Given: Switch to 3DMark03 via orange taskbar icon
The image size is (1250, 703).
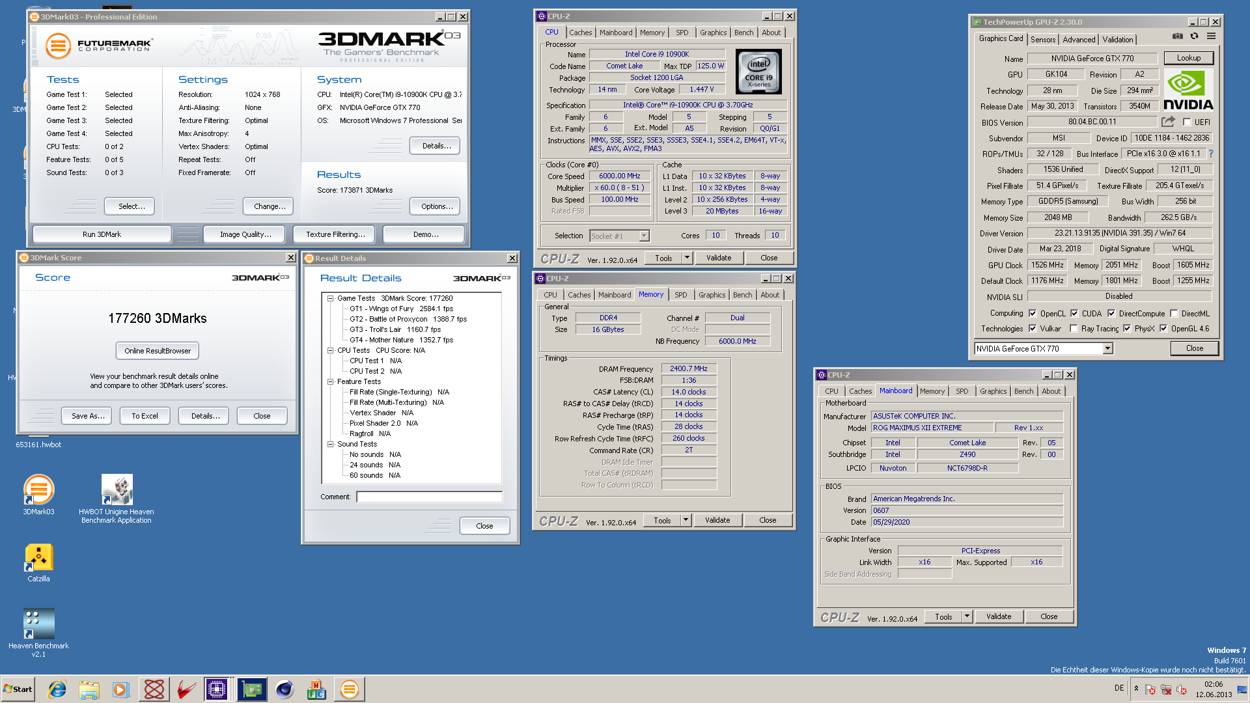Looking at the screenshot, I should (x=350, y=689).
